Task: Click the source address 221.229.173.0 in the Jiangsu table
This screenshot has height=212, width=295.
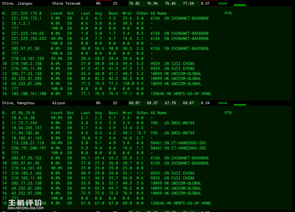Action: pyautogui.click(x=26, y=13)
